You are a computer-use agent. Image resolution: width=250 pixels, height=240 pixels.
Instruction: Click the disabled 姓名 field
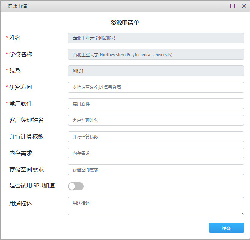coord(156,38)
